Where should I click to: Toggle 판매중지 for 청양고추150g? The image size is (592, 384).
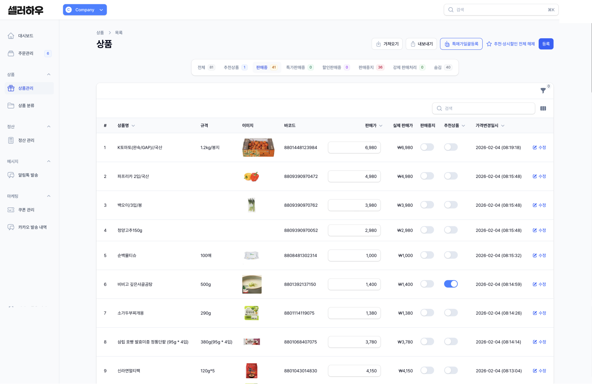click(x=427, y=230)
